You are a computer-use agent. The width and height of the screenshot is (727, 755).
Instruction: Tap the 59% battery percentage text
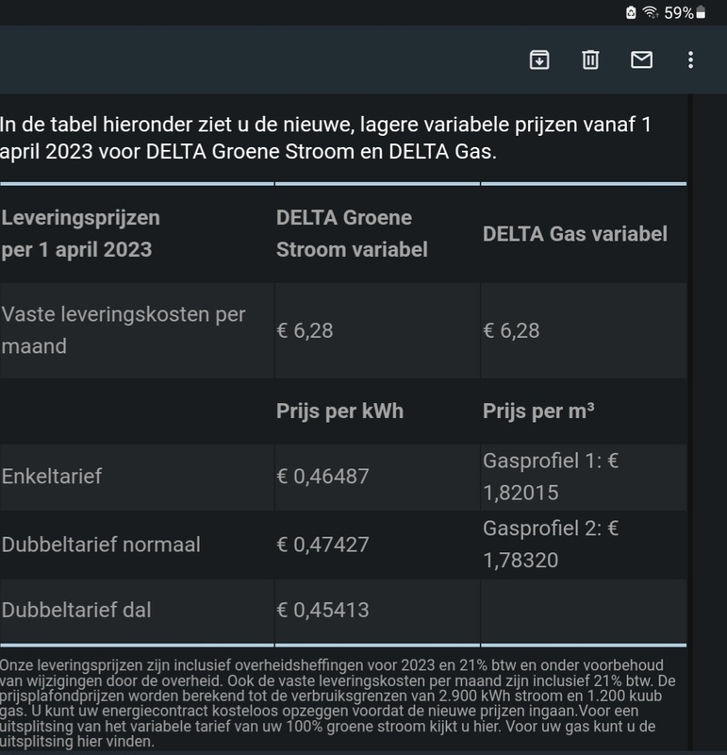[678, 12]
